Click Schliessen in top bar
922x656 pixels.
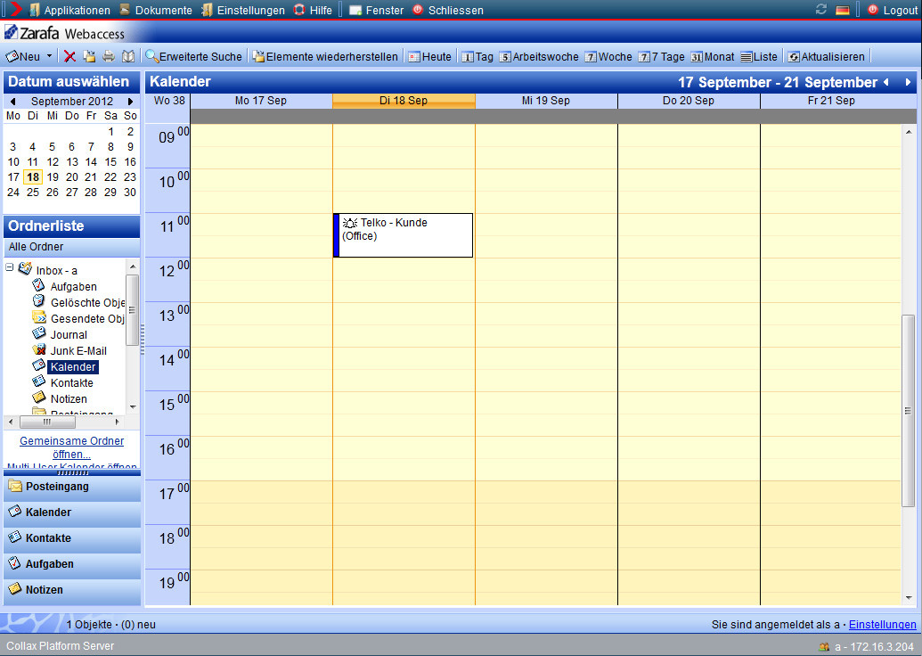coord(448,10)
